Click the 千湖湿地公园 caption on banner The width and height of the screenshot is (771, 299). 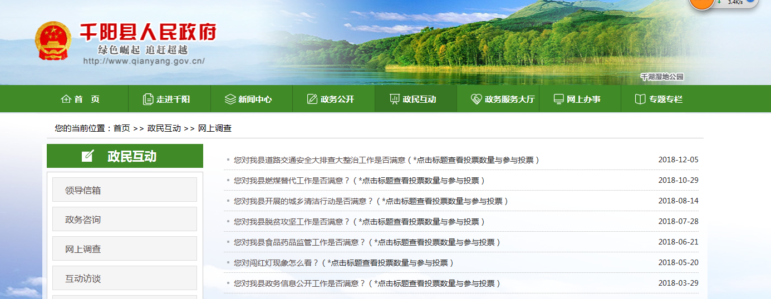coord(661,77)
